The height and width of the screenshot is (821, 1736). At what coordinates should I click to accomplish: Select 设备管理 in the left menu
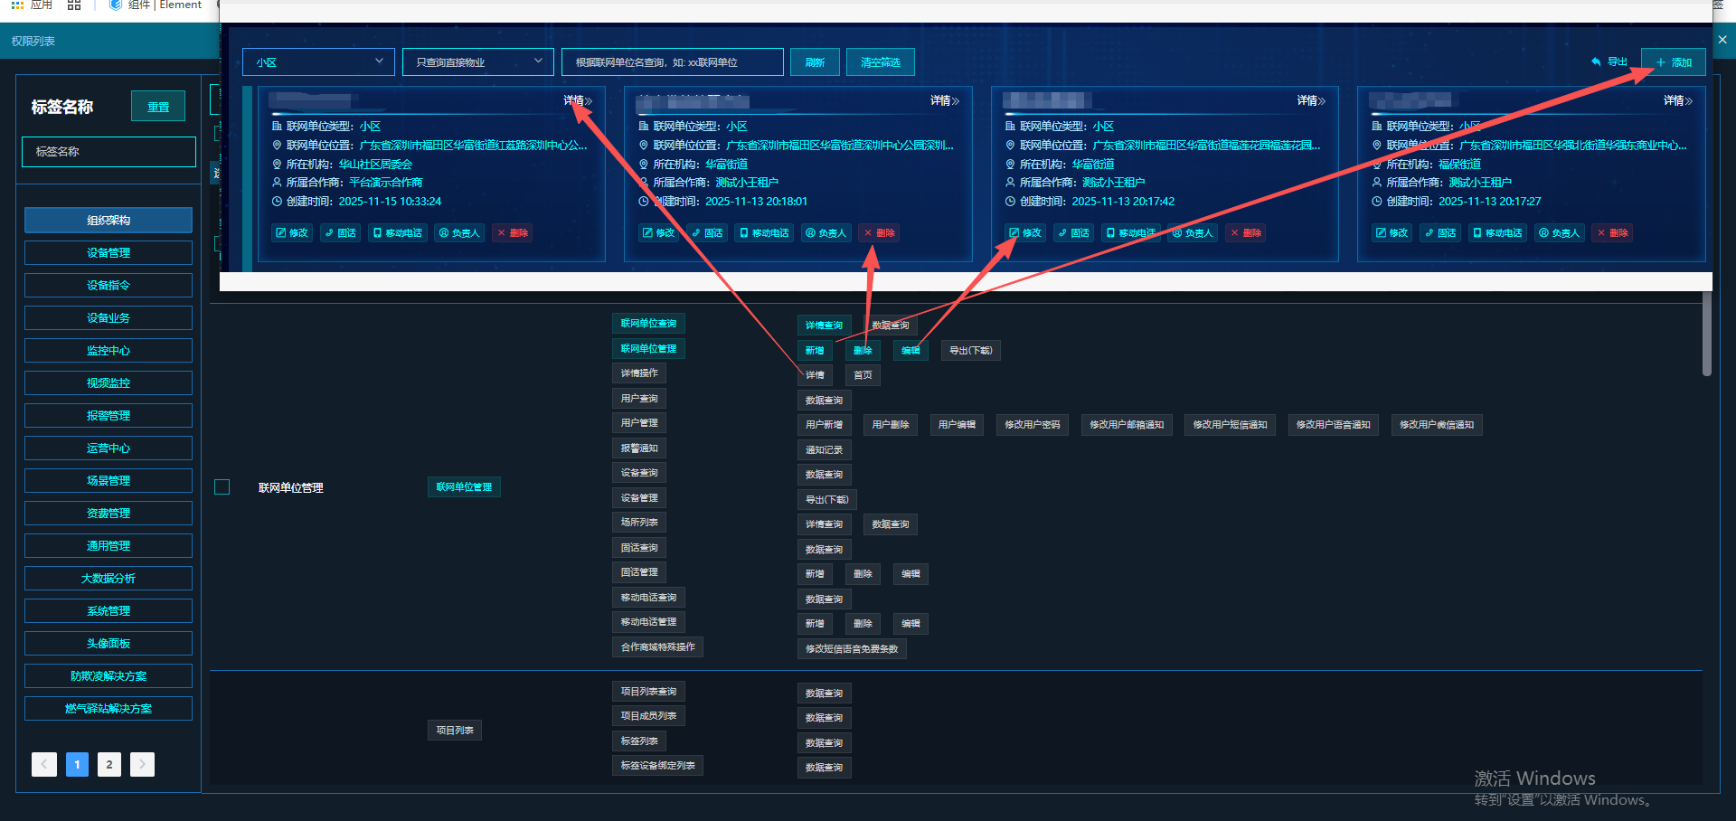108,253
